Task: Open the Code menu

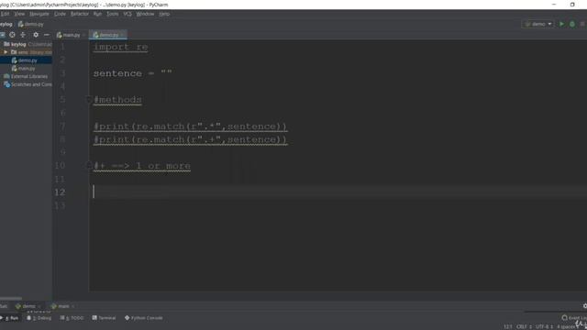Action: [60, 14]
